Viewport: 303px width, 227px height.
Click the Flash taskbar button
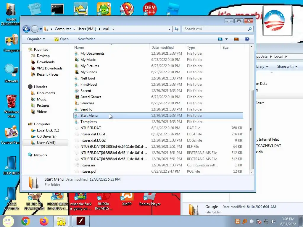[x=80, y=221]
